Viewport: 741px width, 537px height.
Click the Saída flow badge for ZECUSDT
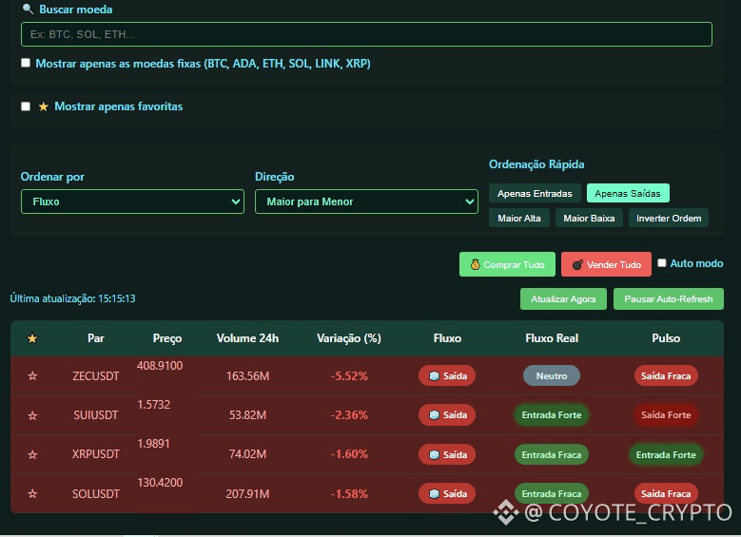(447, 376)
